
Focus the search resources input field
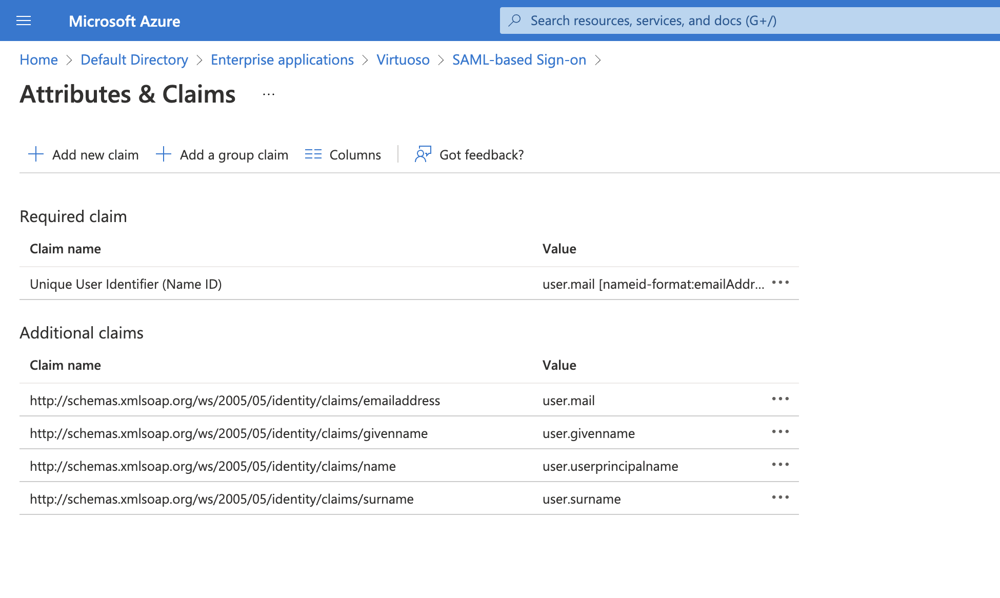click(750, 21)
